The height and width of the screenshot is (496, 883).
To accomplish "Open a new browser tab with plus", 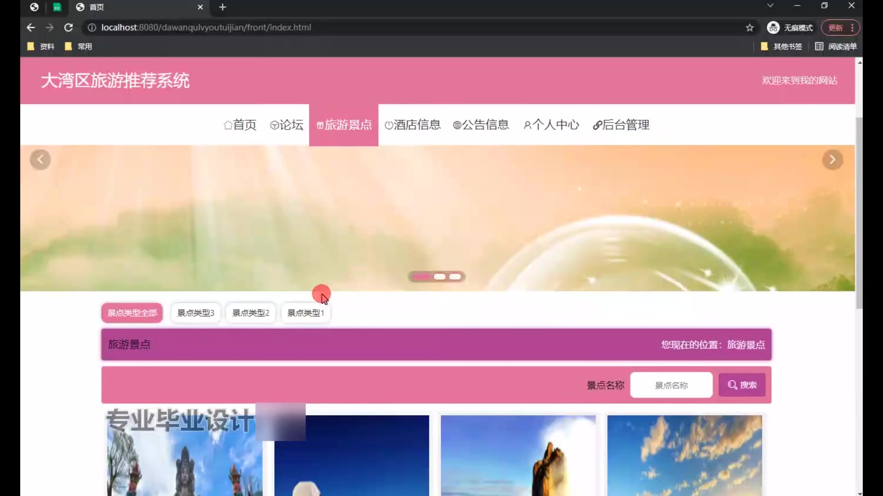I will (223, 7).
